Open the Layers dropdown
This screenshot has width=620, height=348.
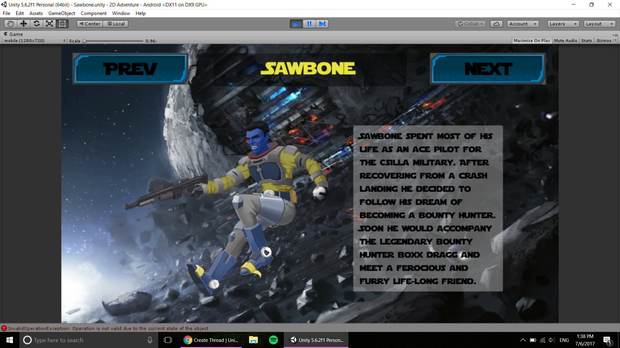click(563, 24)
